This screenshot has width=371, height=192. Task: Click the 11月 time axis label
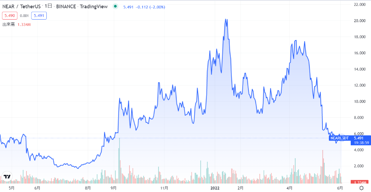click(164, 188)
